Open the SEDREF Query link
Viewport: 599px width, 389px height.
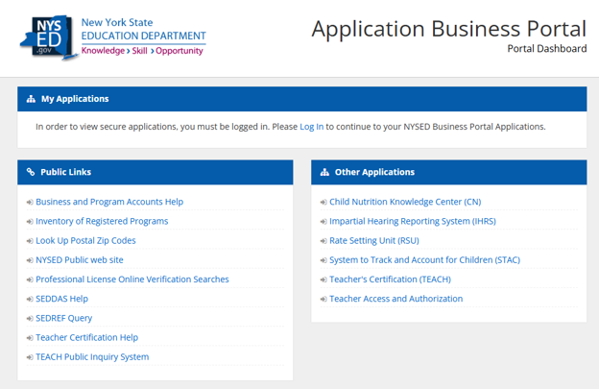[63, 318]
